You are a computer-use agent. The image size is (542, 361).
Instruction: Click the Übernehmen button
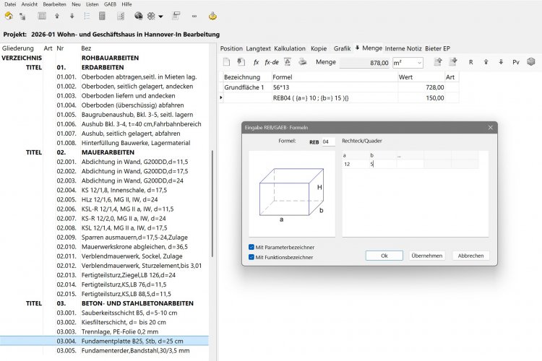point(427,256)
